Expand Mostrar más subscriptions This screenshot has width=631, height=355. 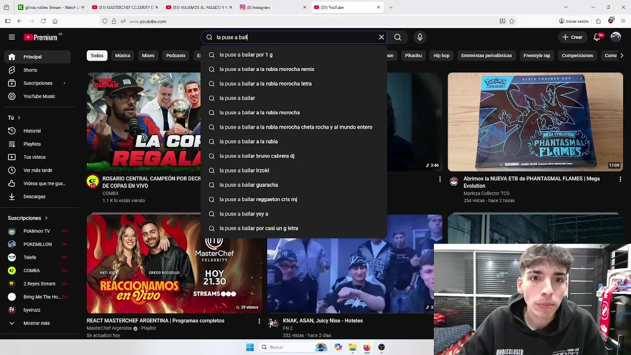(37, 323)
